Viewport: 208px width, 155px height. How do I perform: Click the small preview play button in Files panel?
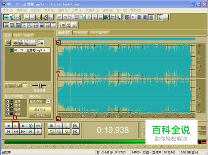click(x=19, y=85)
